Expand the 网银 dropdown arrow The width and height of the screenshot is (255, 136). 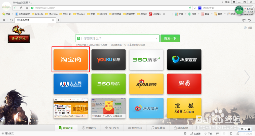click(199, 14)
